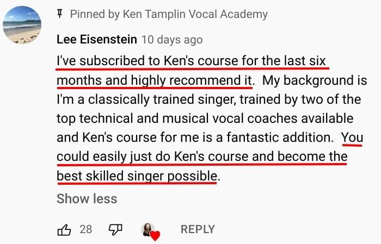381x244 pixels.
Task: Click "Pinned by Ken Tamplin Vocal Academy" label
Action: [x=169, y=14]
